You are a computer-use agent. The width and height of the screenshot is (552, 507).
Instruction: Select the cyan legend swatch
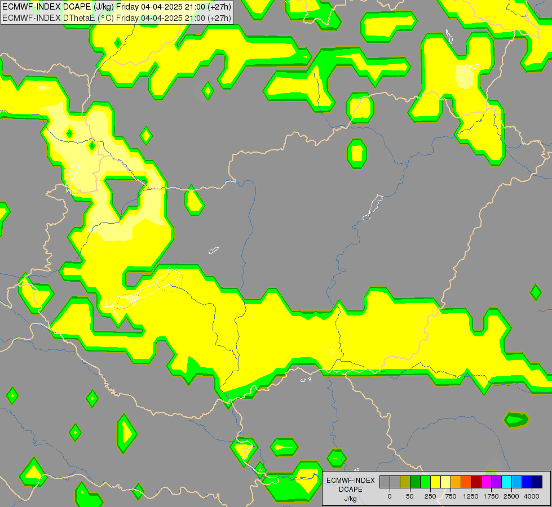506,482
